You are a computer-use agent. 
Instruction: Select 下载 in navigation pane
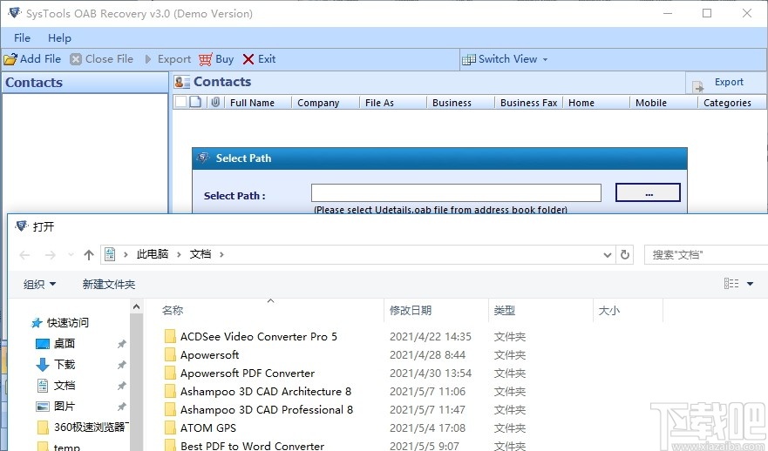(x=56, y=365)
